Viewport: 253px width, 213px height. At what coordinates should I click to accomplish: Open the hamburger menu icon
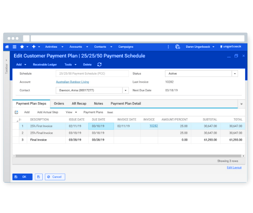(x=15, y=47)
